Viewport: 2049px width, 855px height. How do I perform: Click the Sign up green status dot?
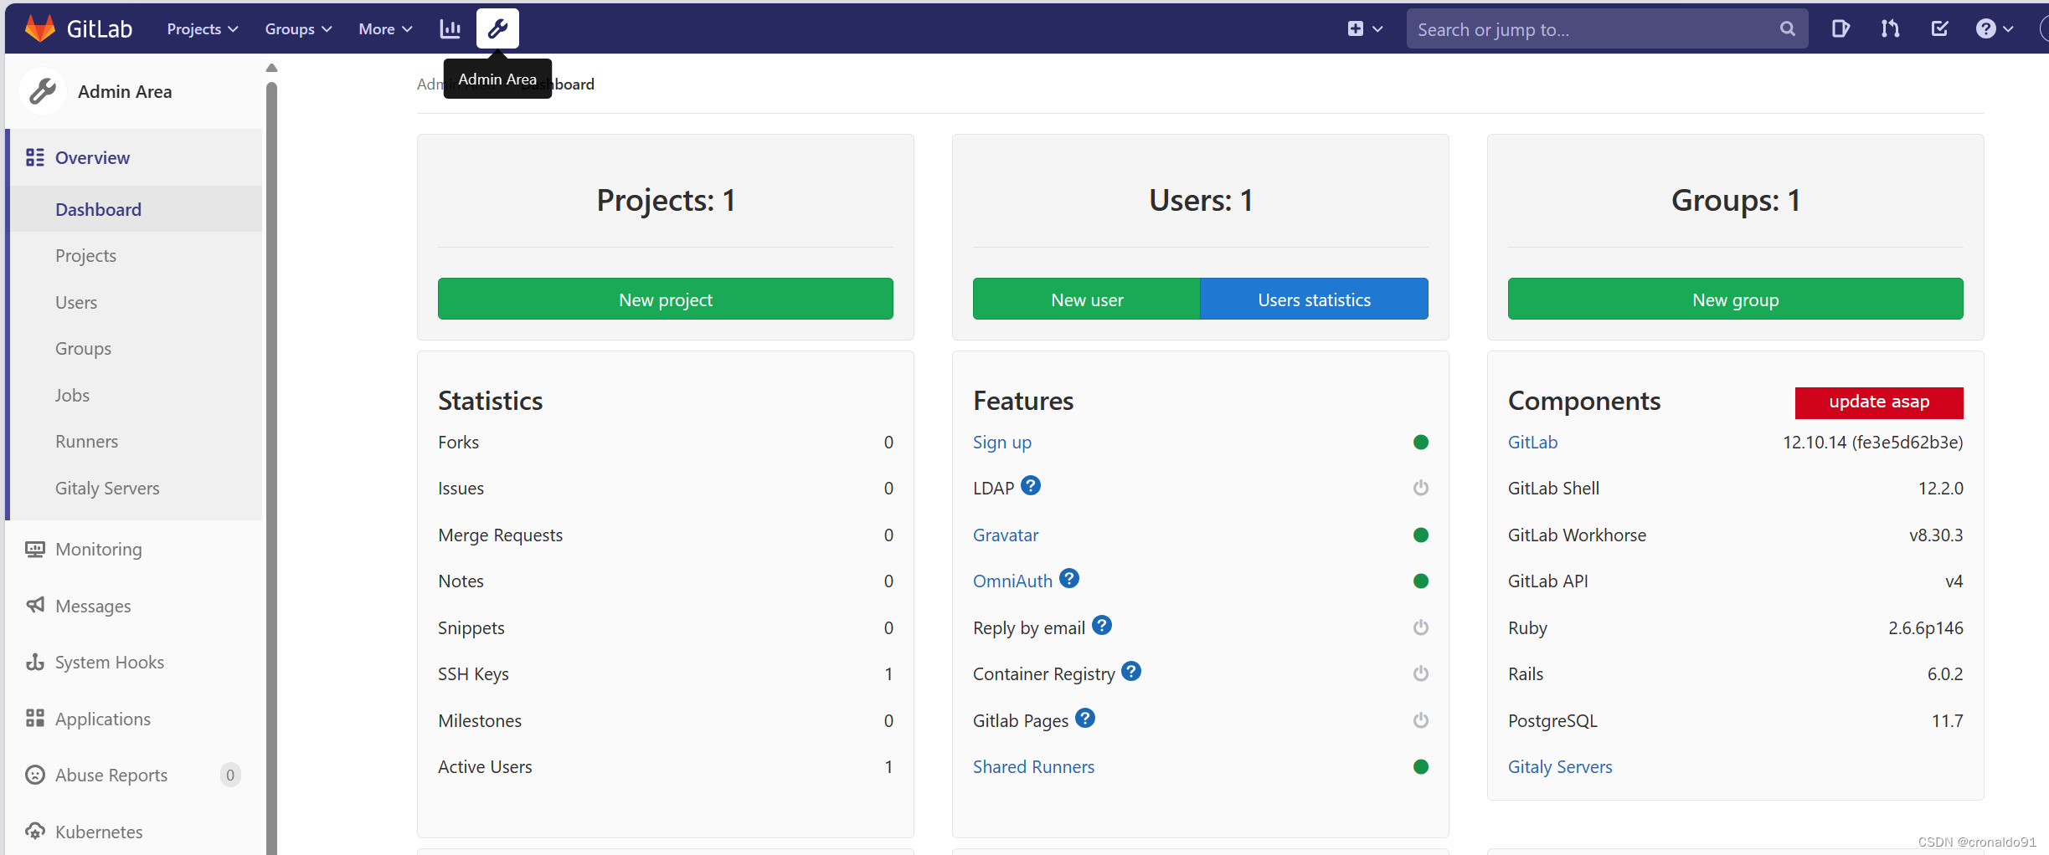tap(1421, 442)
